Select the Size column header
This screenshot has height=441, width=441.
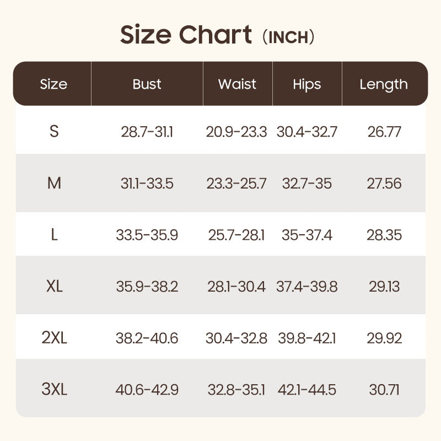point(53,84)
